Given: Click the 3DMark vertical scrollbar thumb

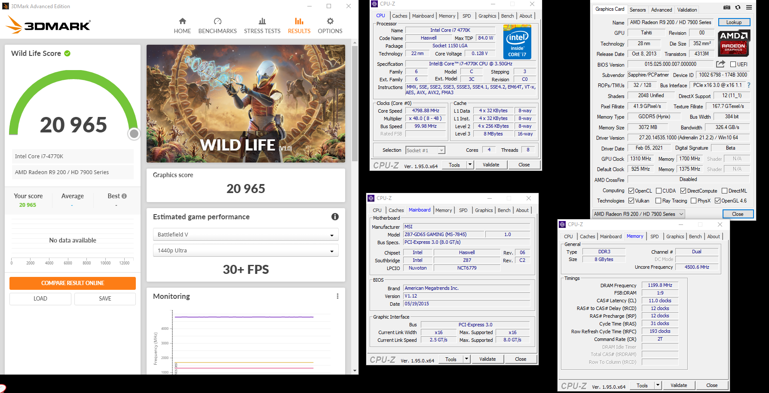Looking at the screenshot, I should [355, 103].
